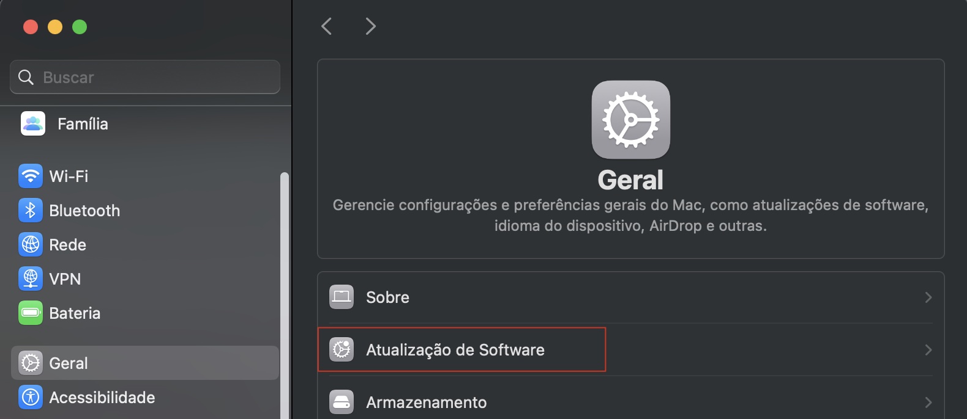Click the large Geral gear icon
The image size is (967, 419).
pyautogui.click(x=630, y=120)
